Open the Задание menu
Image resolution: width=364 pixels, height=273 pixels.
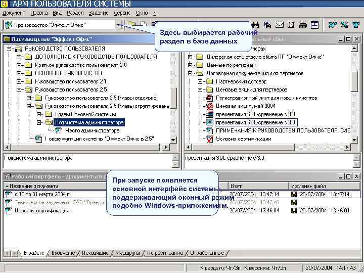99,13
